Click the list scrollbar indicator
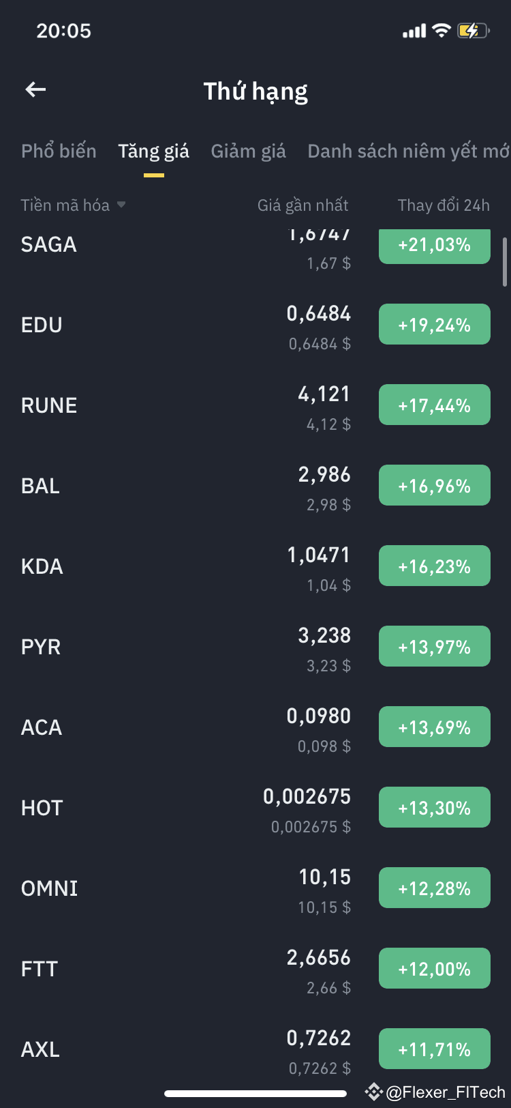This screenshot has height=1108, width=511. (505, 262)
